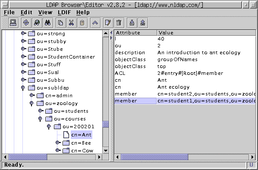Select the ou=StudentContainer label
The image size is (258, 170).
point(66,57)
